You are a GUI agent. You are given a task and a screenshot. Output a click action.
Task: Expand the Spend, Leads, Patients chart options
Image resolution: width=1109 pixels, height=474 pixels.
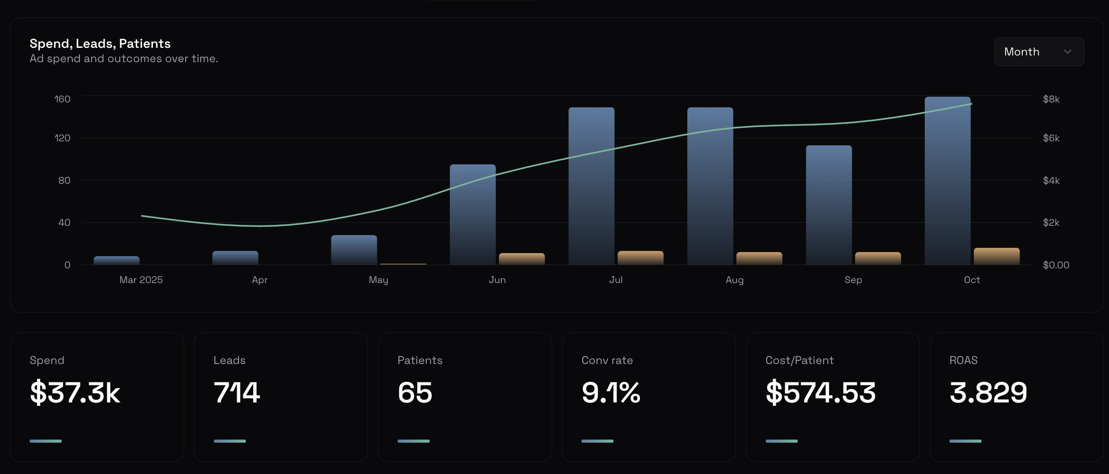point(1038,51)
